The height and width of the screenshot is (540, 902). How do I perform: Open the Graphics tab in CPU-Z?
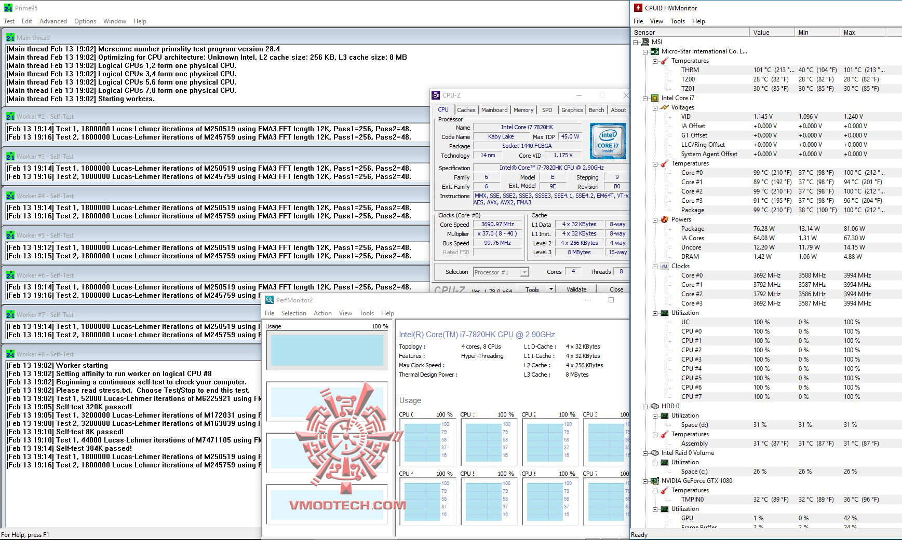click(x=572, y=110)
